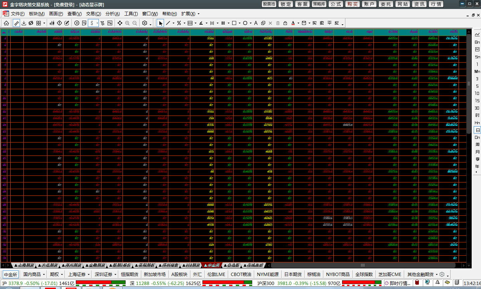Select the vertical bars drawing tool

pos(190,23)
